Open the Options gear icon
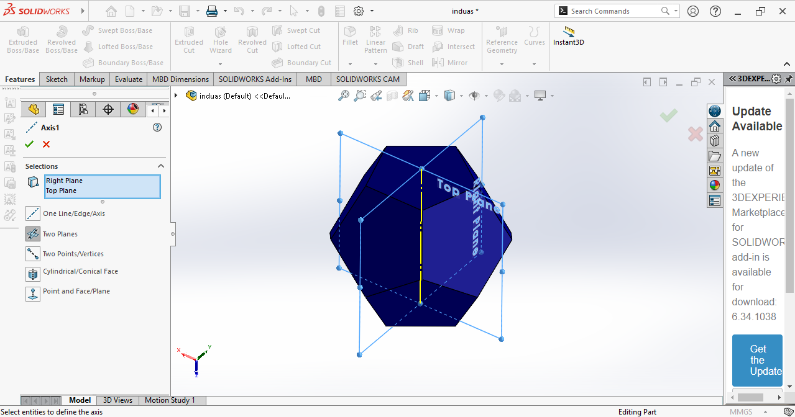Screen dimensions: 795x417 pos(359,11)
